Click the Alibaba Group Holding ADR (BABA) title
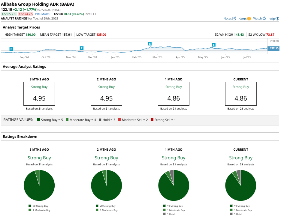This screenshot has width=281, height=217. [38, 4]
